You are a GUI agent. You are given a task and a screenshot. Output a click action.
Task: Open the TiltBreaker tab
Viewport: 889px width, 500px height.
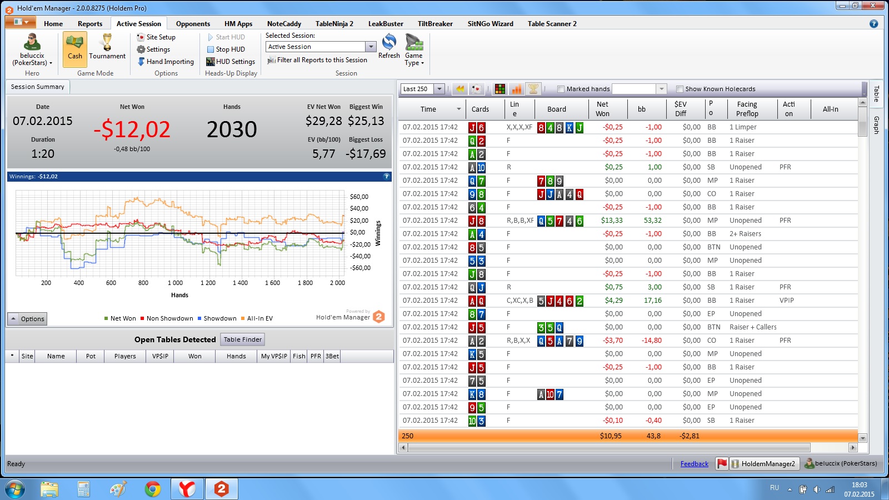coord(435,23)
